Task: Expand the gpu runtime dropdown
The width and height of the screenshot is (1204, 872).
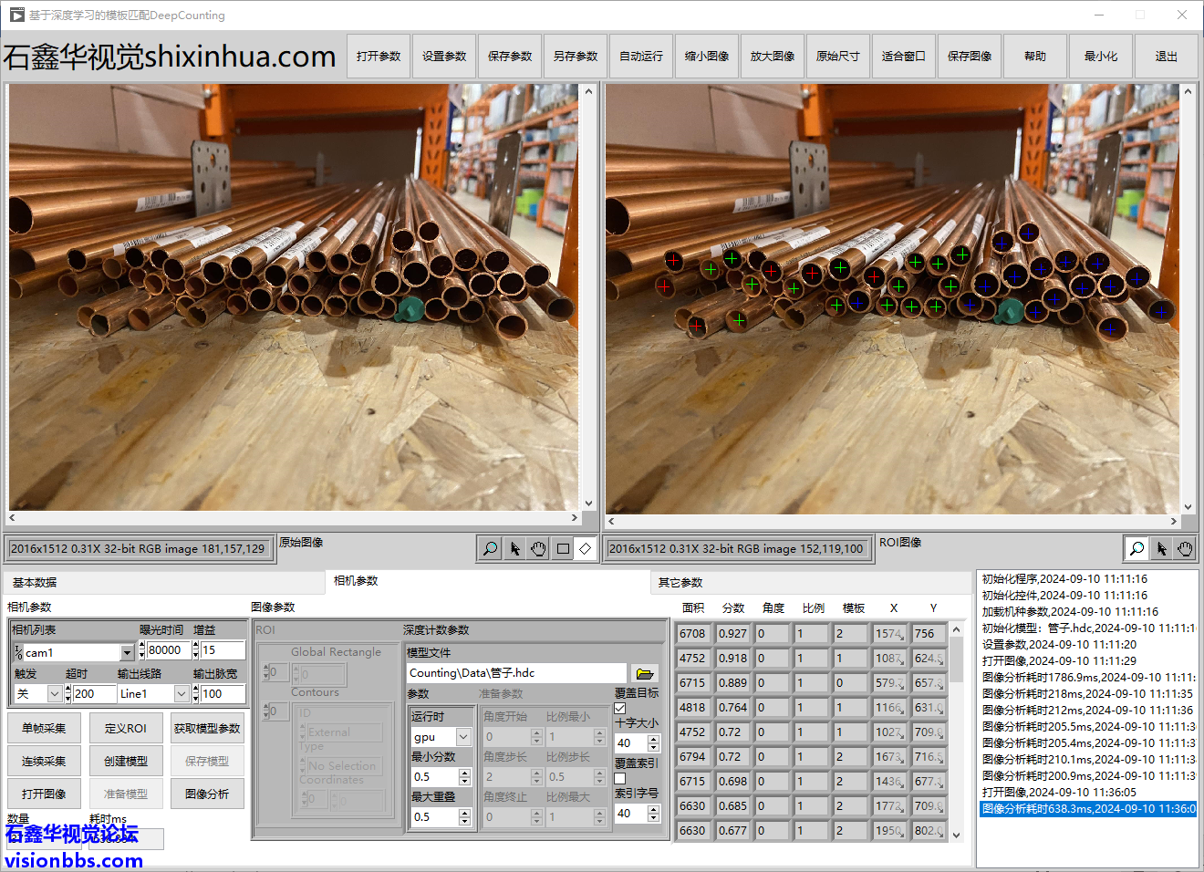Action: (x=463, y=737)
